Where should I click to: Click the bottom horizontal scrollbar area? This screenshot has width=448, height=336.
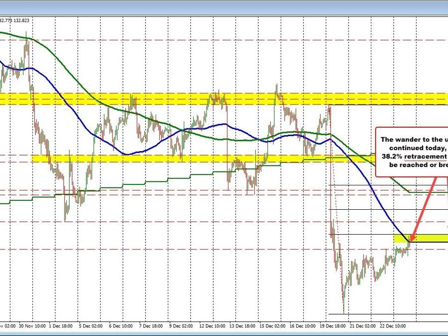(224, 334)
